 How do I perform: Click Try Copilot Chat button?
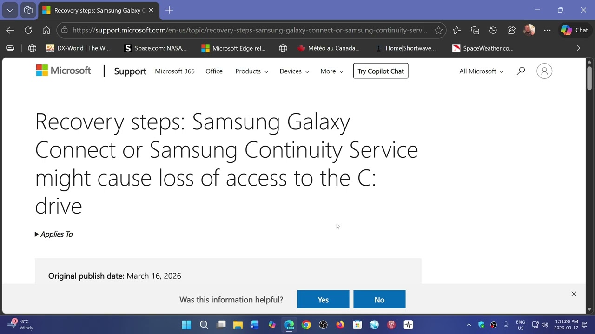(x=381, y=71)
